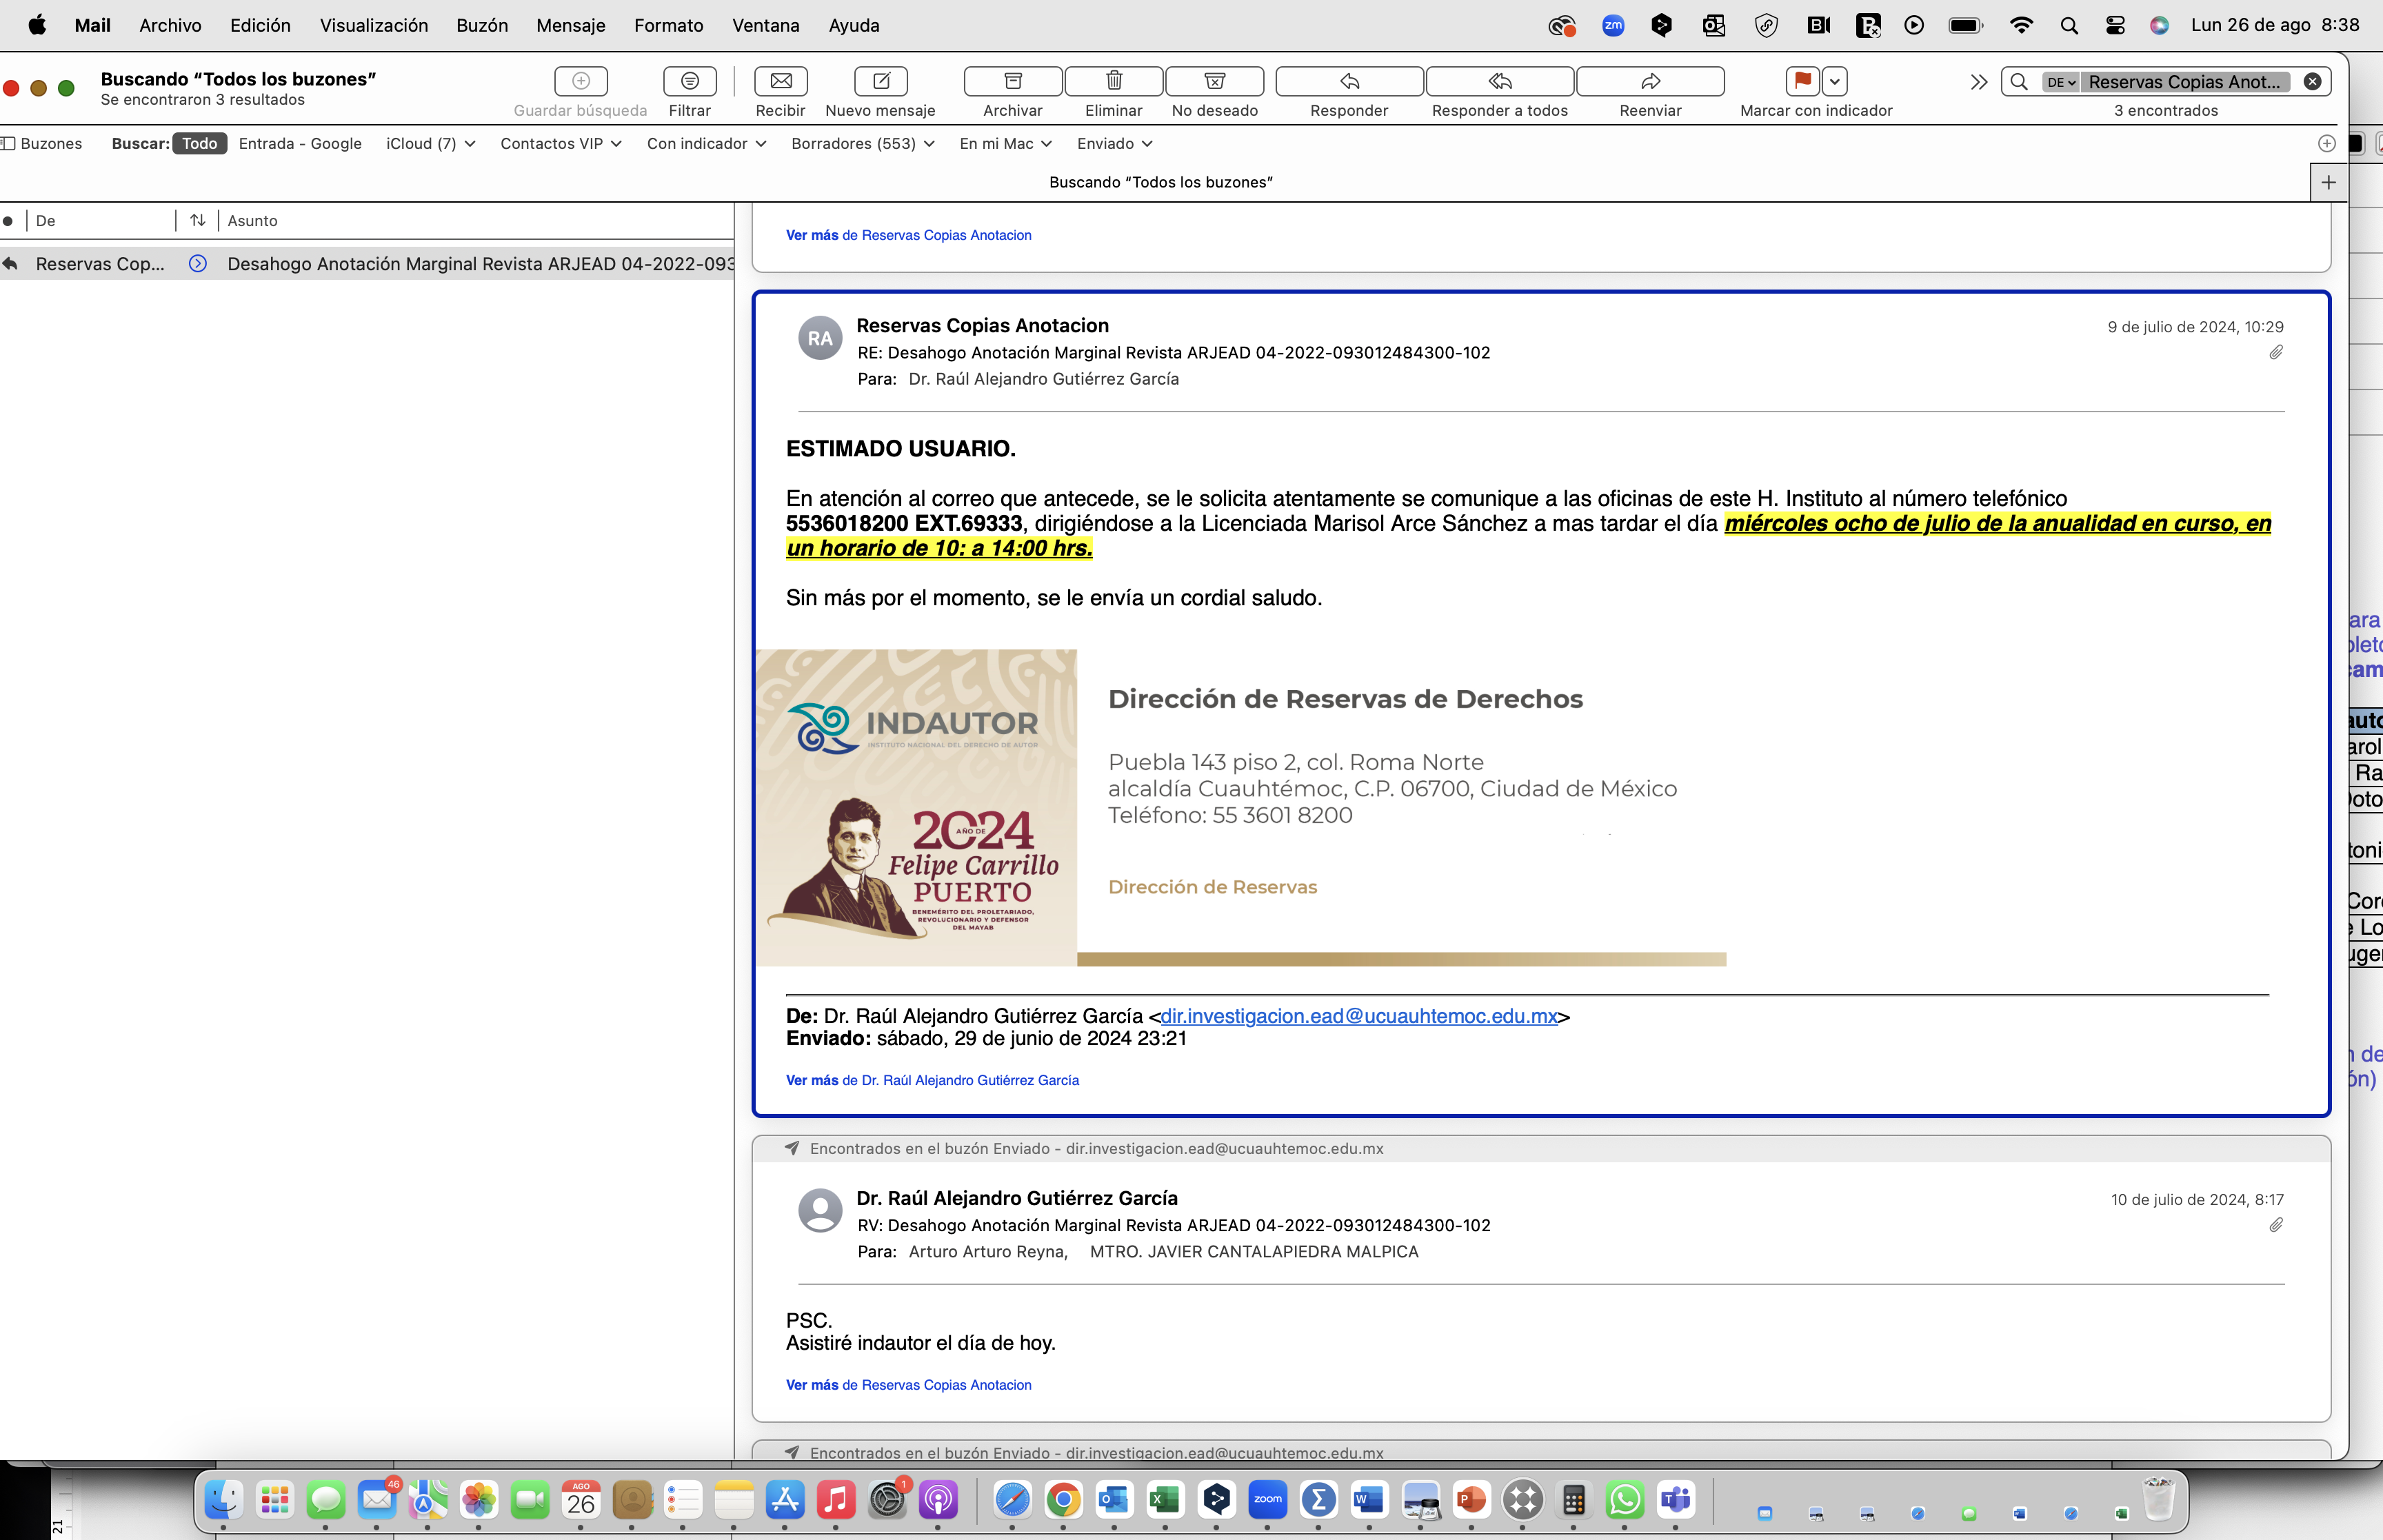Open the Mensaje menu

571,25
